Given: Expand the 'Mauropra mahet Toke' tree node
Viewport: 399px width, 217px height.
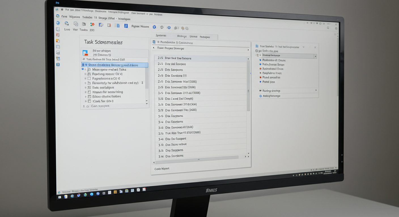Looking at the screenshot, I should click(83, 69).
